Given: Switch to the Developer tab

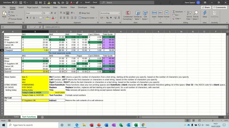Looking at the screenshot, I should click(x=82, y=7).
